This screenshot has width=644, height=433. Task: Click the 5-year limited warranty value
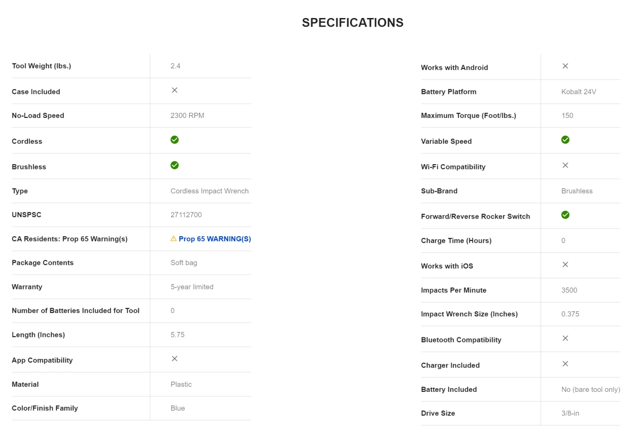click(x=192, y=287)
